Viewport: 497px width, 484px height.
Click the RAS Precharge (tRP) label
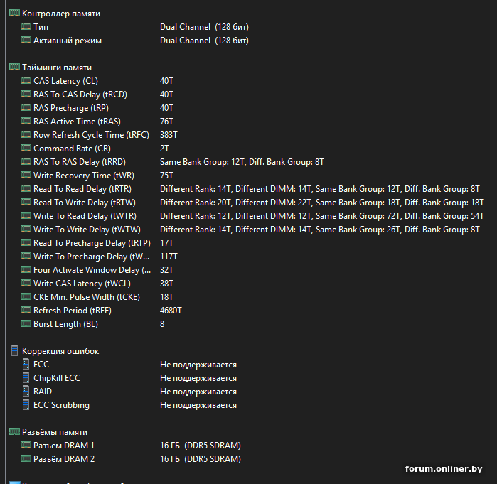click(x=71, y=108)
